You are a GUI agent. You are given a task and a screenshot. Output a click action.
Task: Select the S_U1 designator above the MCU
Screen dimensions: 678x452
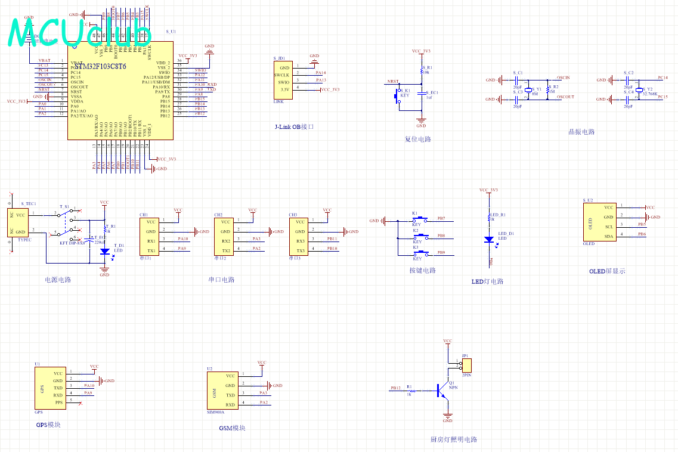click(x=171, y=32)
